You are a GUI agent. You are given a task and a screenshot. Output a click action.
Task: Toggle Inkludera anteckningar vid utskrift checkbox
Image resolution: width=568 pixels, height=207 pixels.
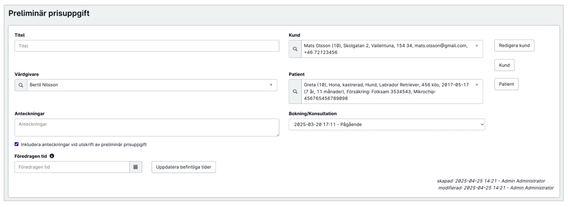17,144
